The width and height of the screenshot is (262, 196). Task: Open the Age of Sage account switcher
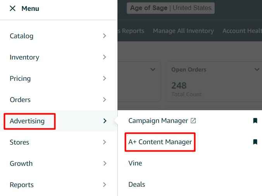171,8
